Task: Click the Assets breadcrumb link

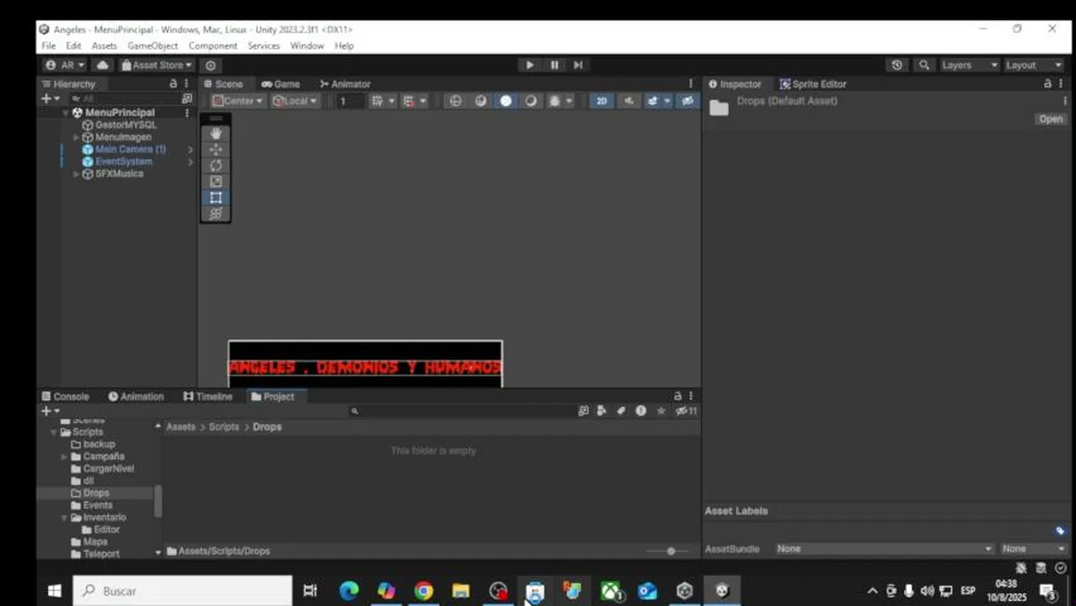Action: [180, 427]
